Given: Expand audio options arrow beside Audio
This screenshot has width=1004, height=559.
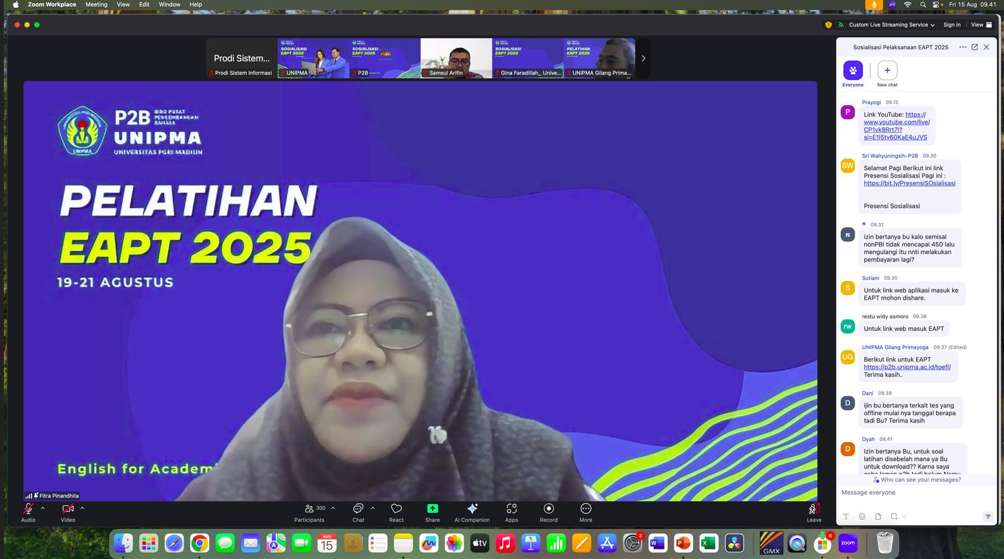Looking at the screenshot, I should coord(42,508).
